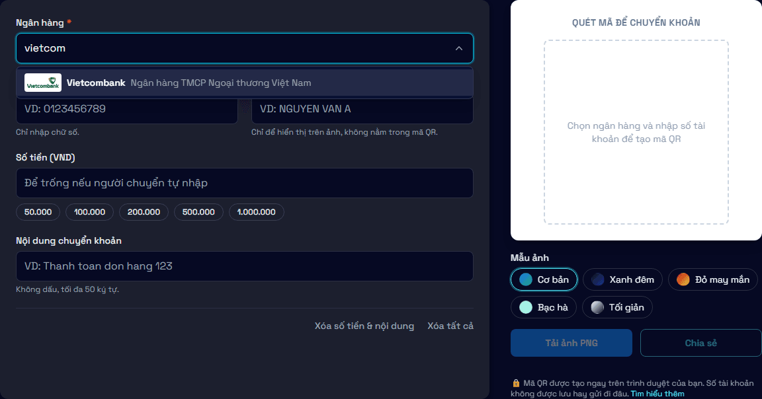Focus the Ngân hàng search field
The height and width of the screenshot is (399, 762).
[x=245, y=48]
